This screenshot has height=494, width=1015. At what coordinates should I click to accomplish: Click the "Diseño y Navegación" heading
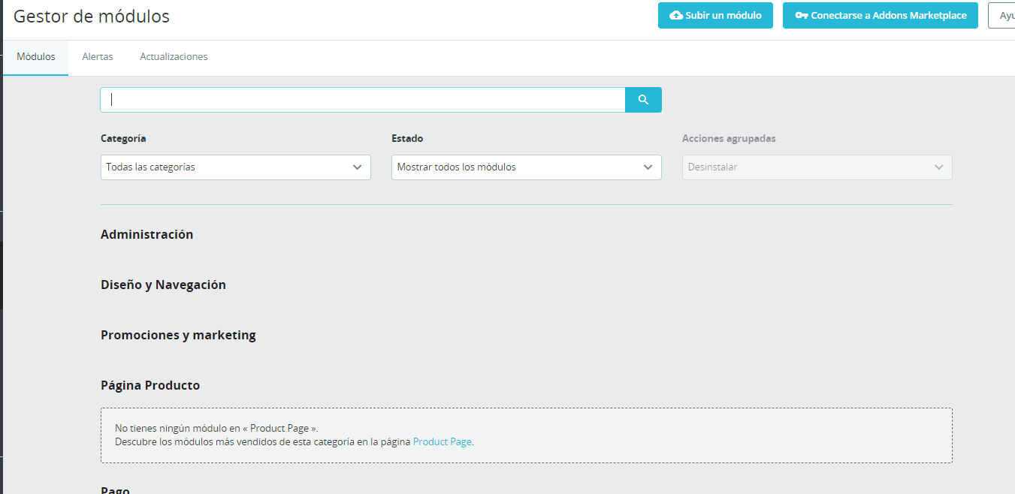point(163,285)
